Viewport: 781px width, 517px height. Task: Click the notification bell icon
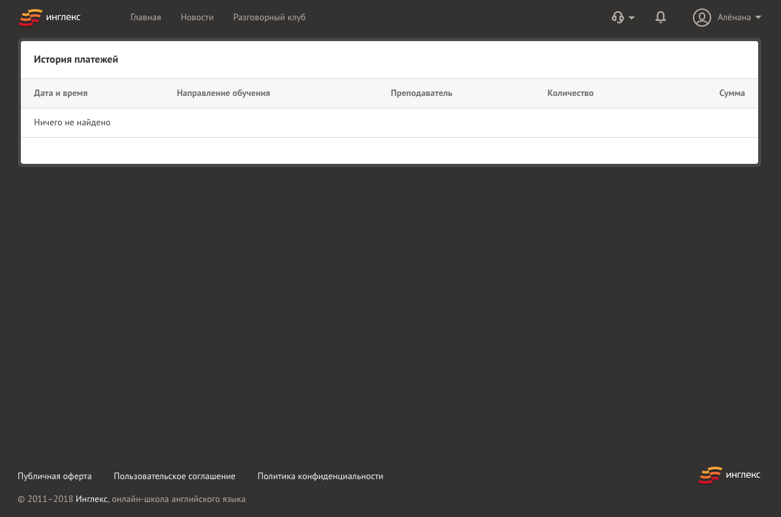tap(660, 17)
